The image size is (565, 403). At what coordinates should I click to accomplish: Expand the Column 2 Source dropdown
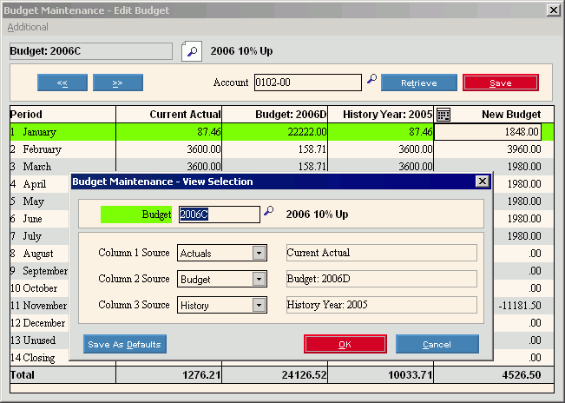[258, 280]
